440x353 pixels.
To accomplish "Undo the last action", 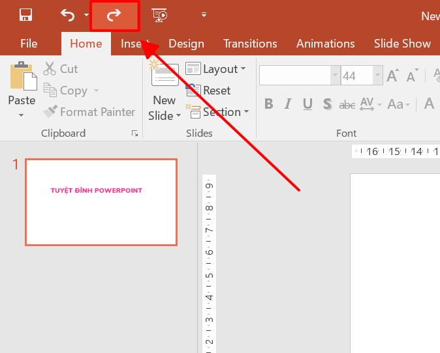I will (68, 15).
